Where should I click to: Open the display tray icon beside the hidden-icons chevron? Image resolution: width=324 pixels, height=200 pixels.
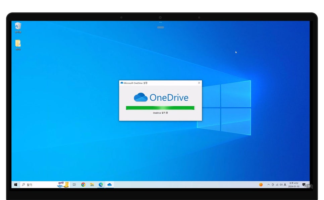click(273, 185)
